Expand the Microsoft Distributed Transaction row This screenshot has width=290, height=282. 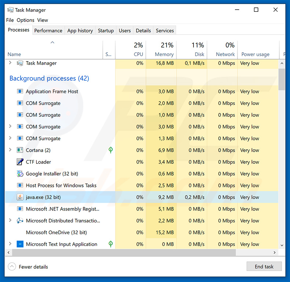pos(10,220)
